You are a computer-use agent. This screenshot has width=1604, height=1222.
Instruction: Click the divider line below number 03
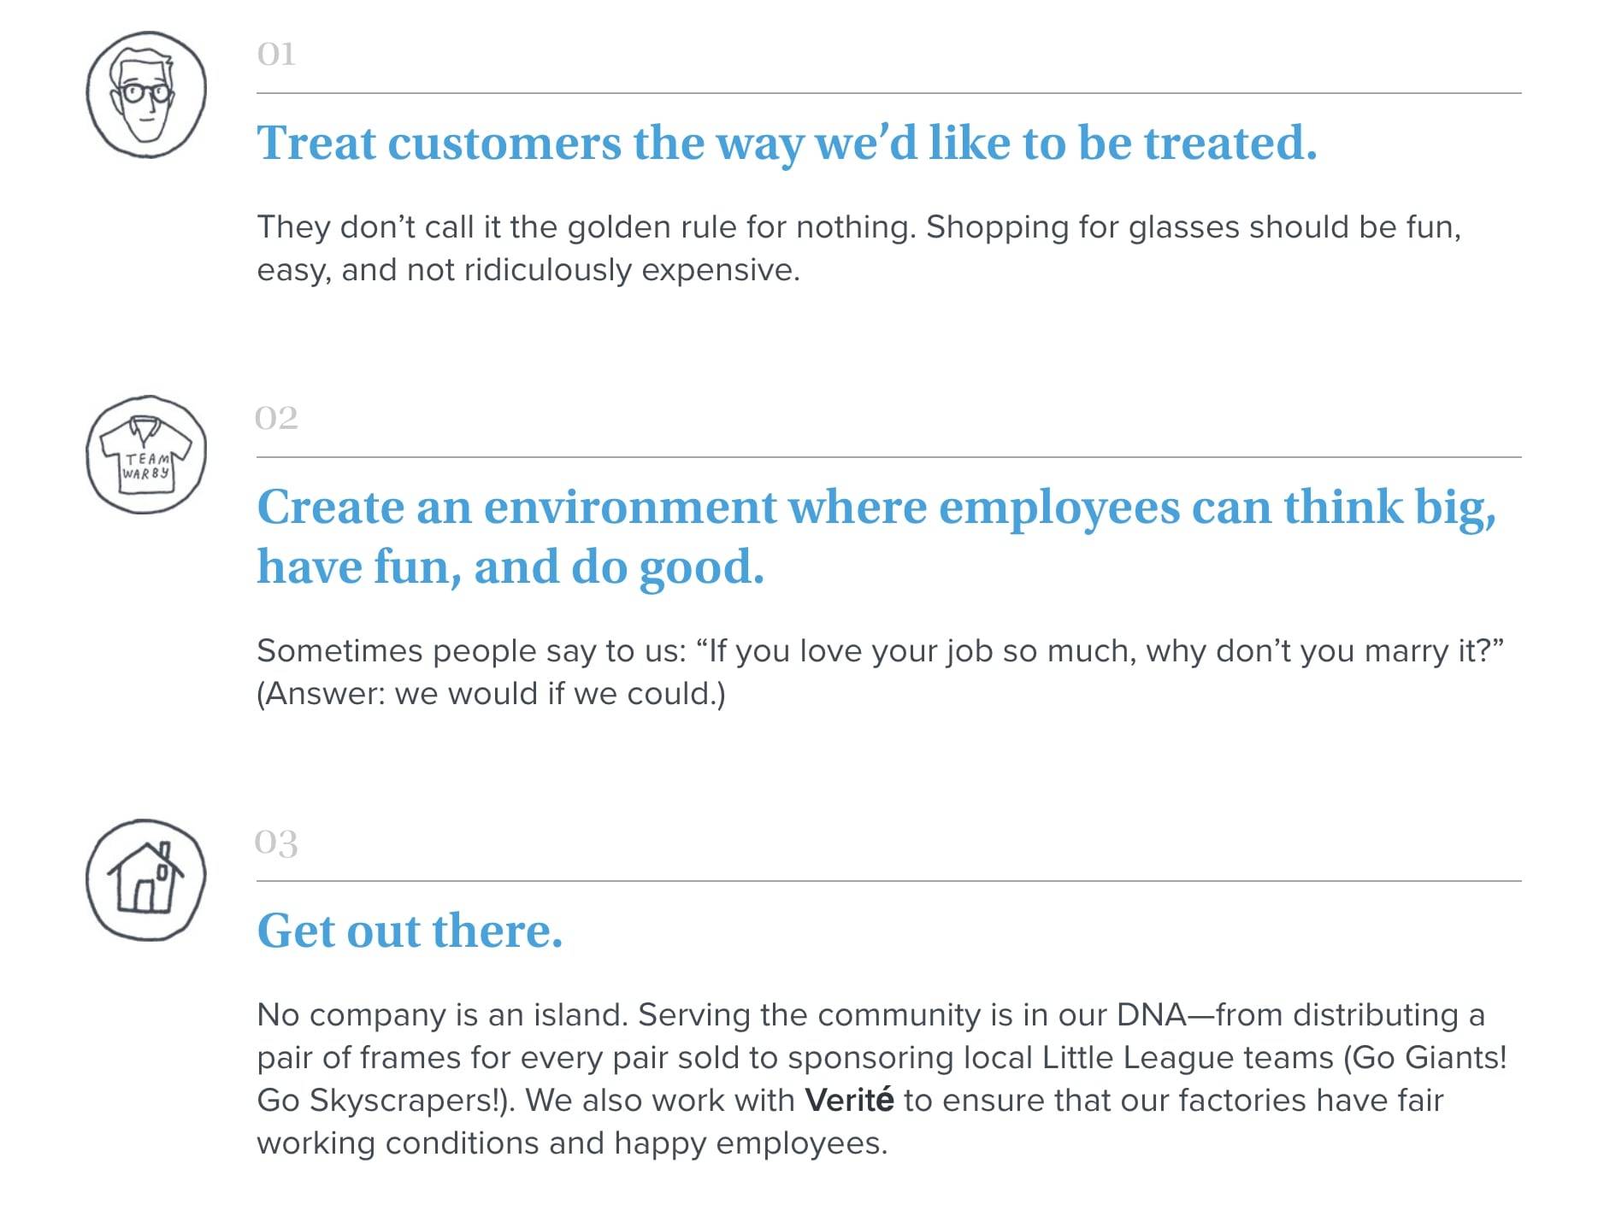click(889, 881)
